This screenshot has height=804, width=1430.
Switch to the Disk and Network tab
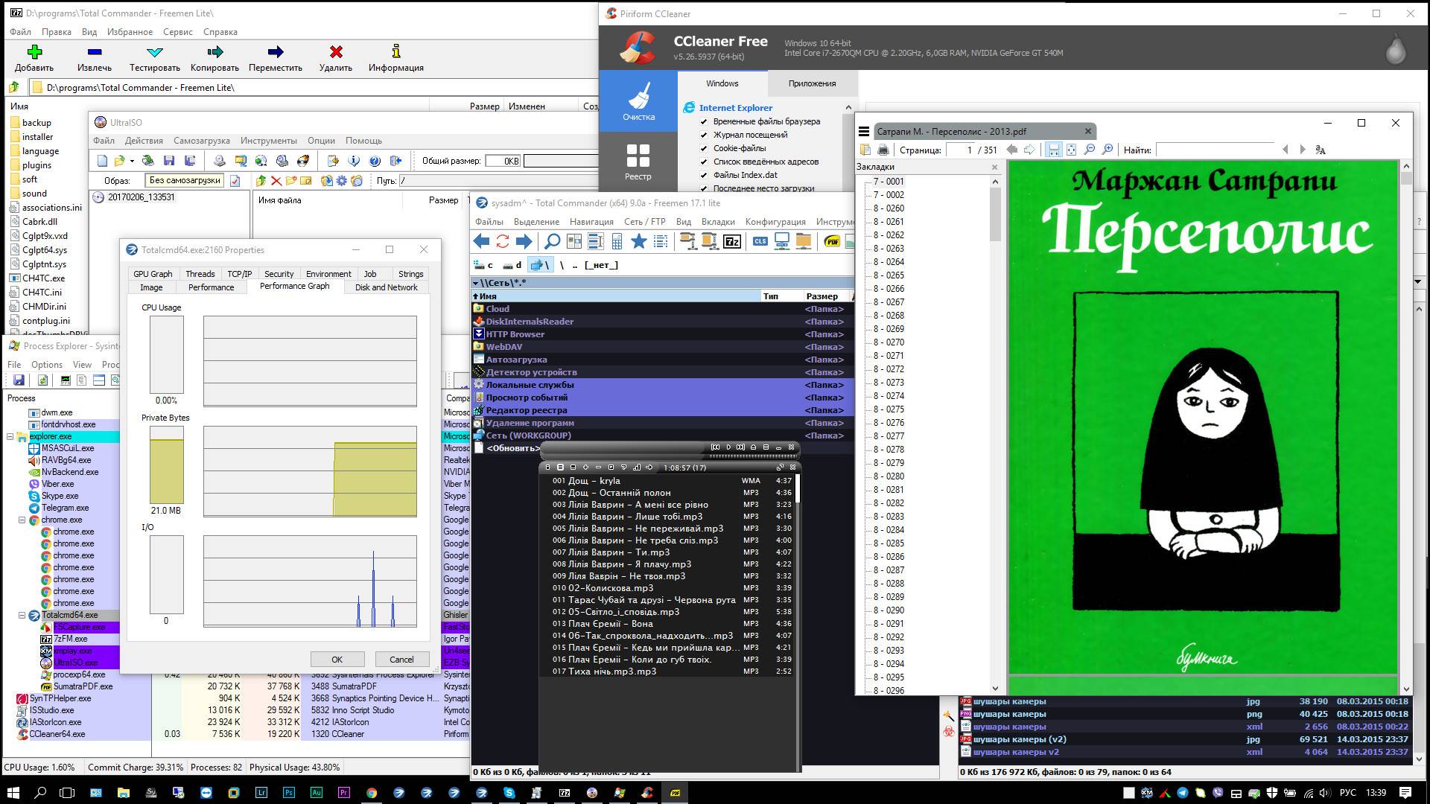click(386, 287)
